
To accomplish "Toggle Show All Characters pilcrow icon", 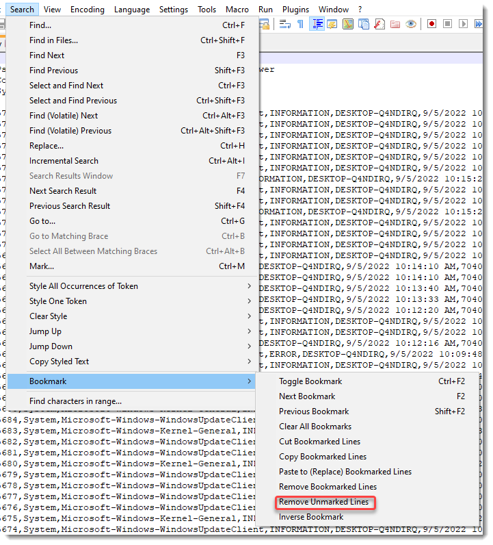I will tap(301, 24).
